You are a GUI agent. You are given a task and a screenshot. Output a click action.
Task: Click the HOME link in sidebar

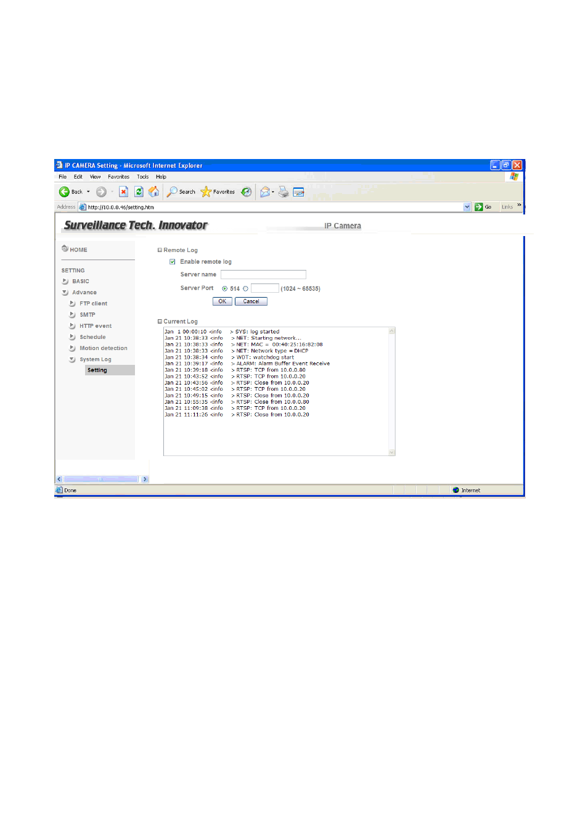click(78, 250)
